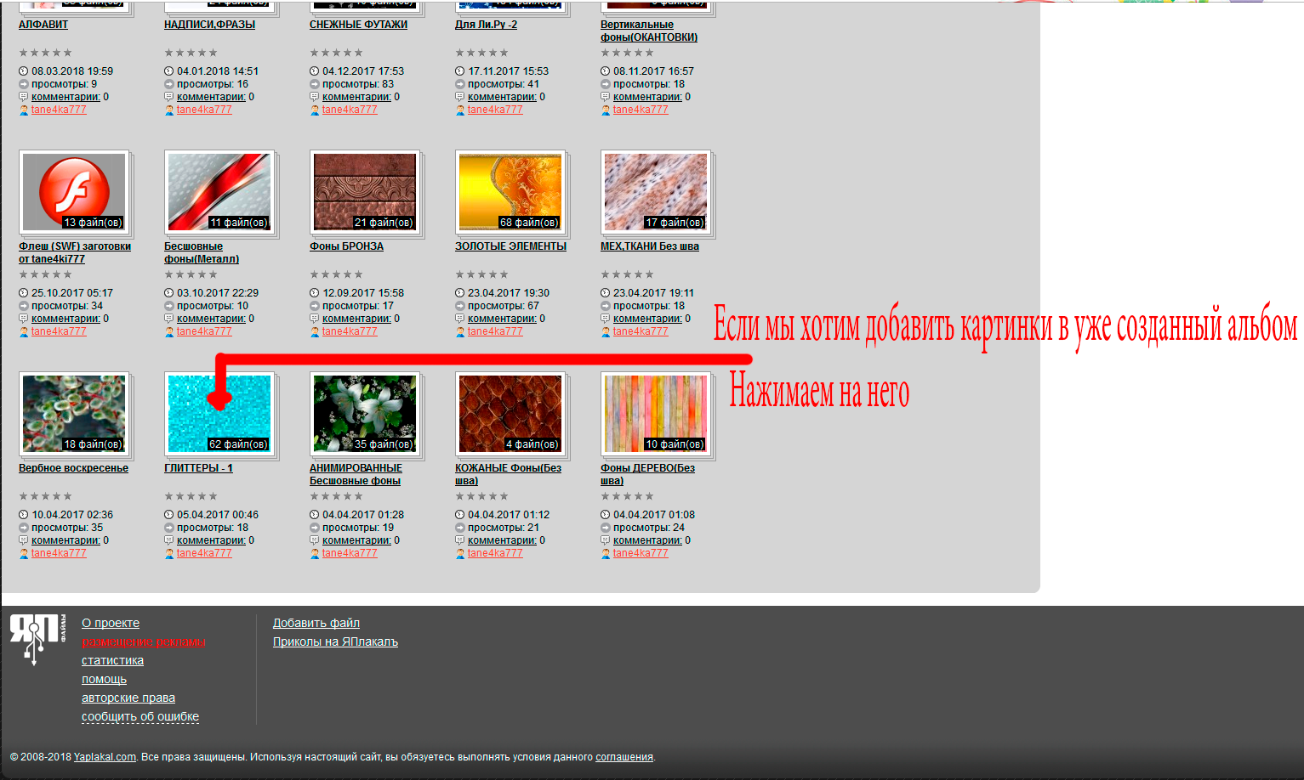The width and height of the screenshot is (1304, 780).
Task: Click сообщить об ошибке link
Action: pos(140,716)
